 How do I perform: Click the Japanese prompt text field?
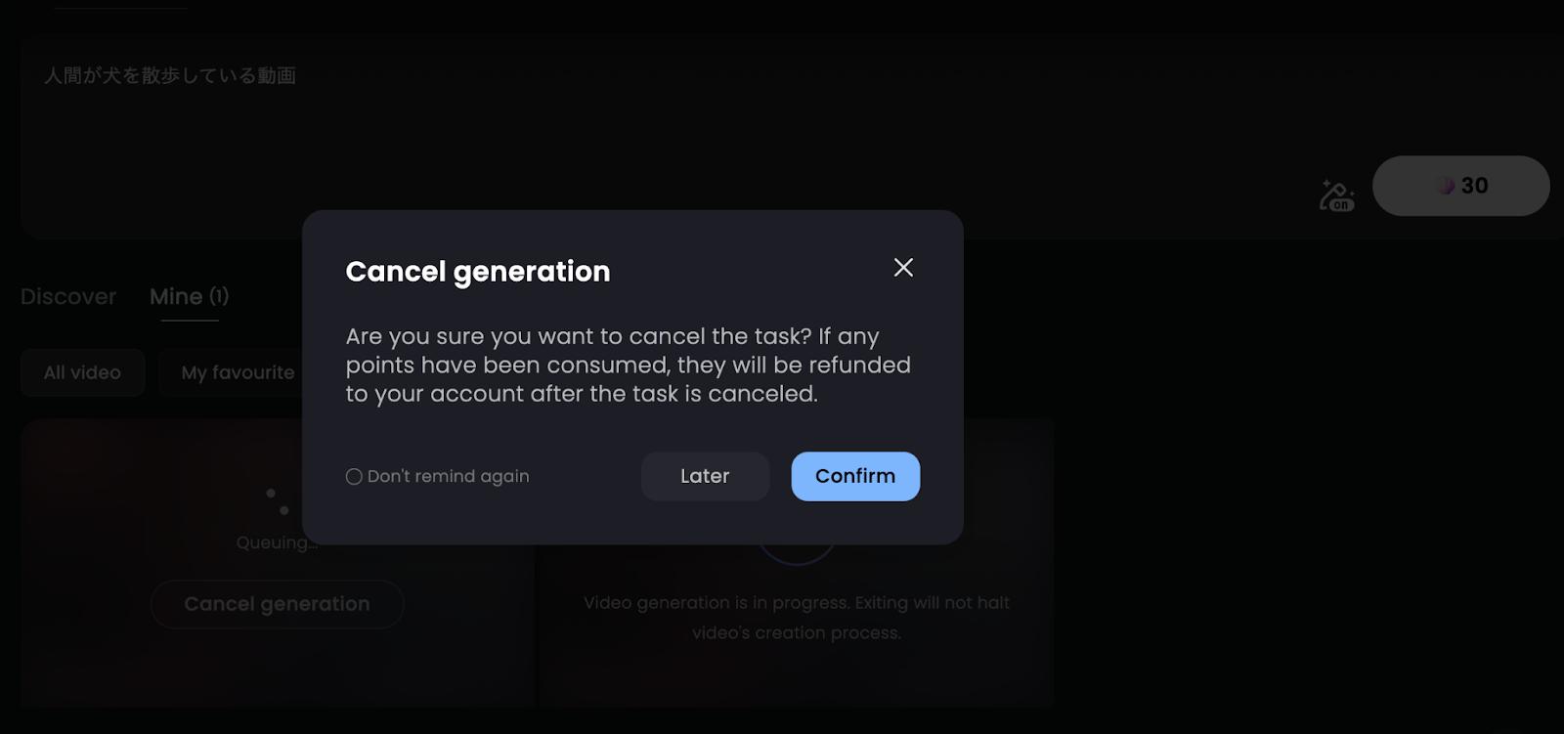click(x=170, y=76)
